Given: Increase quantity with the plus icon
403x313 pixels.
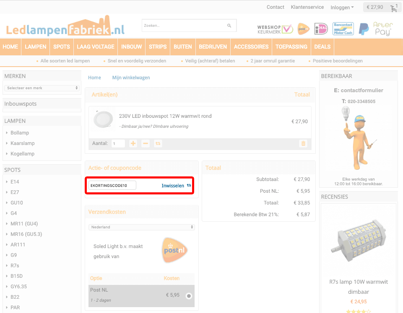Looking at the screenshot, I should coord(133,144).
